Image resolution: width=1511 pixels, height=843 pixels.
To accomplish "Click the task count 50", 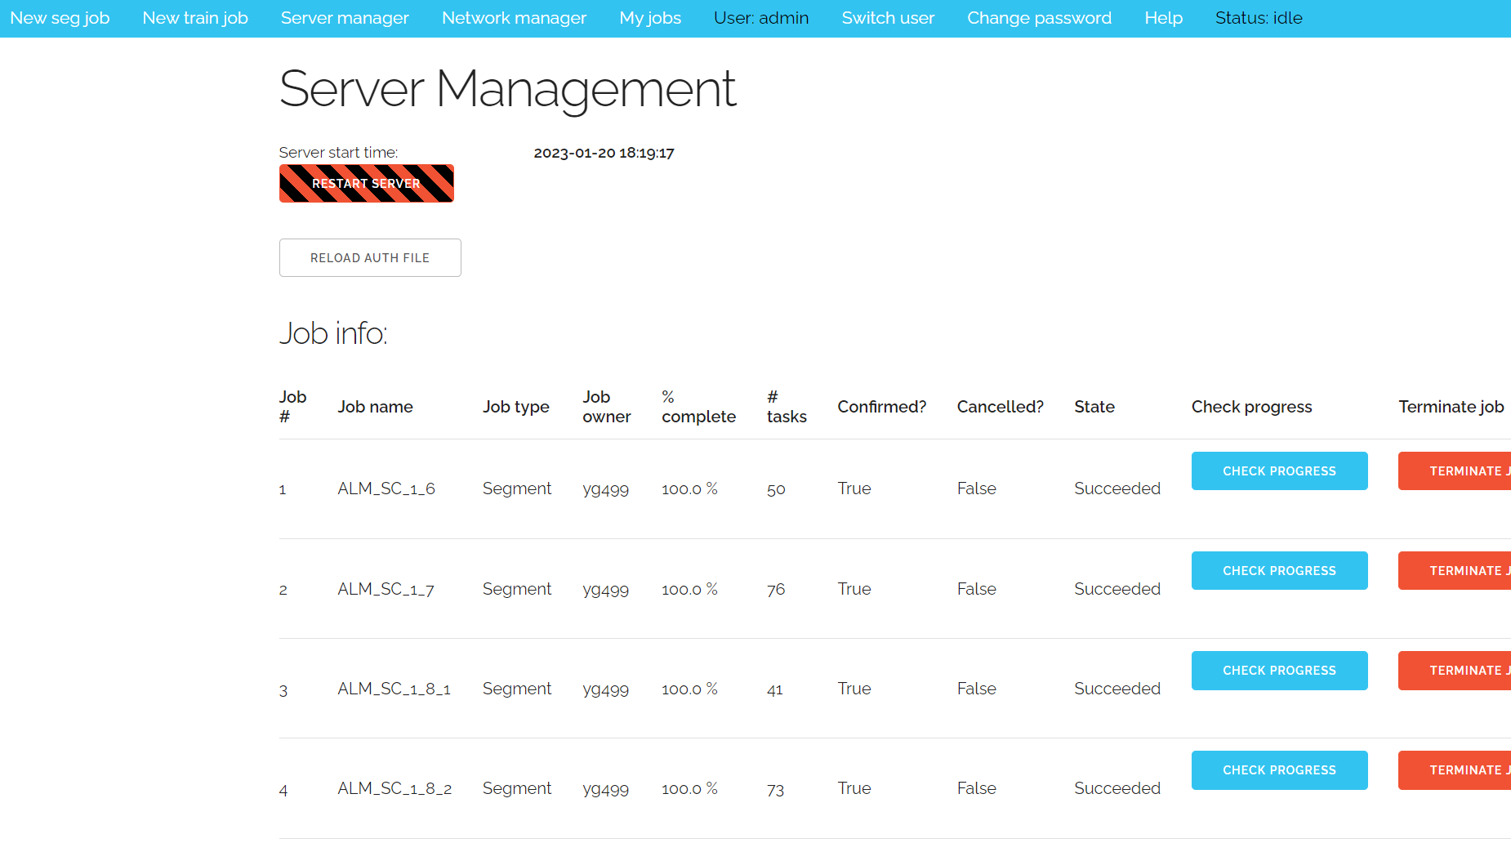I will pyautogui.click(x=776, y=489).
